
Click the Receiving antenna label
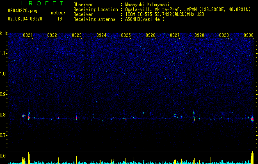pos(94,19)
